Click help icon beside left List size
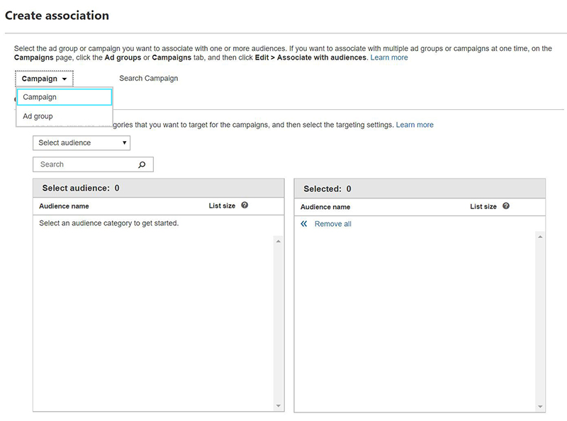Image resolution: width=567 pixels, height=421 pixels. tap(245, 206)
